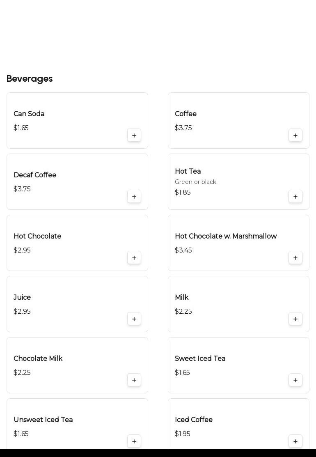Click plus icon on Unsweet Iced Tea
The width and height of the screenshot is (316, 457).
pyautogui.click(x=134, y=441)
